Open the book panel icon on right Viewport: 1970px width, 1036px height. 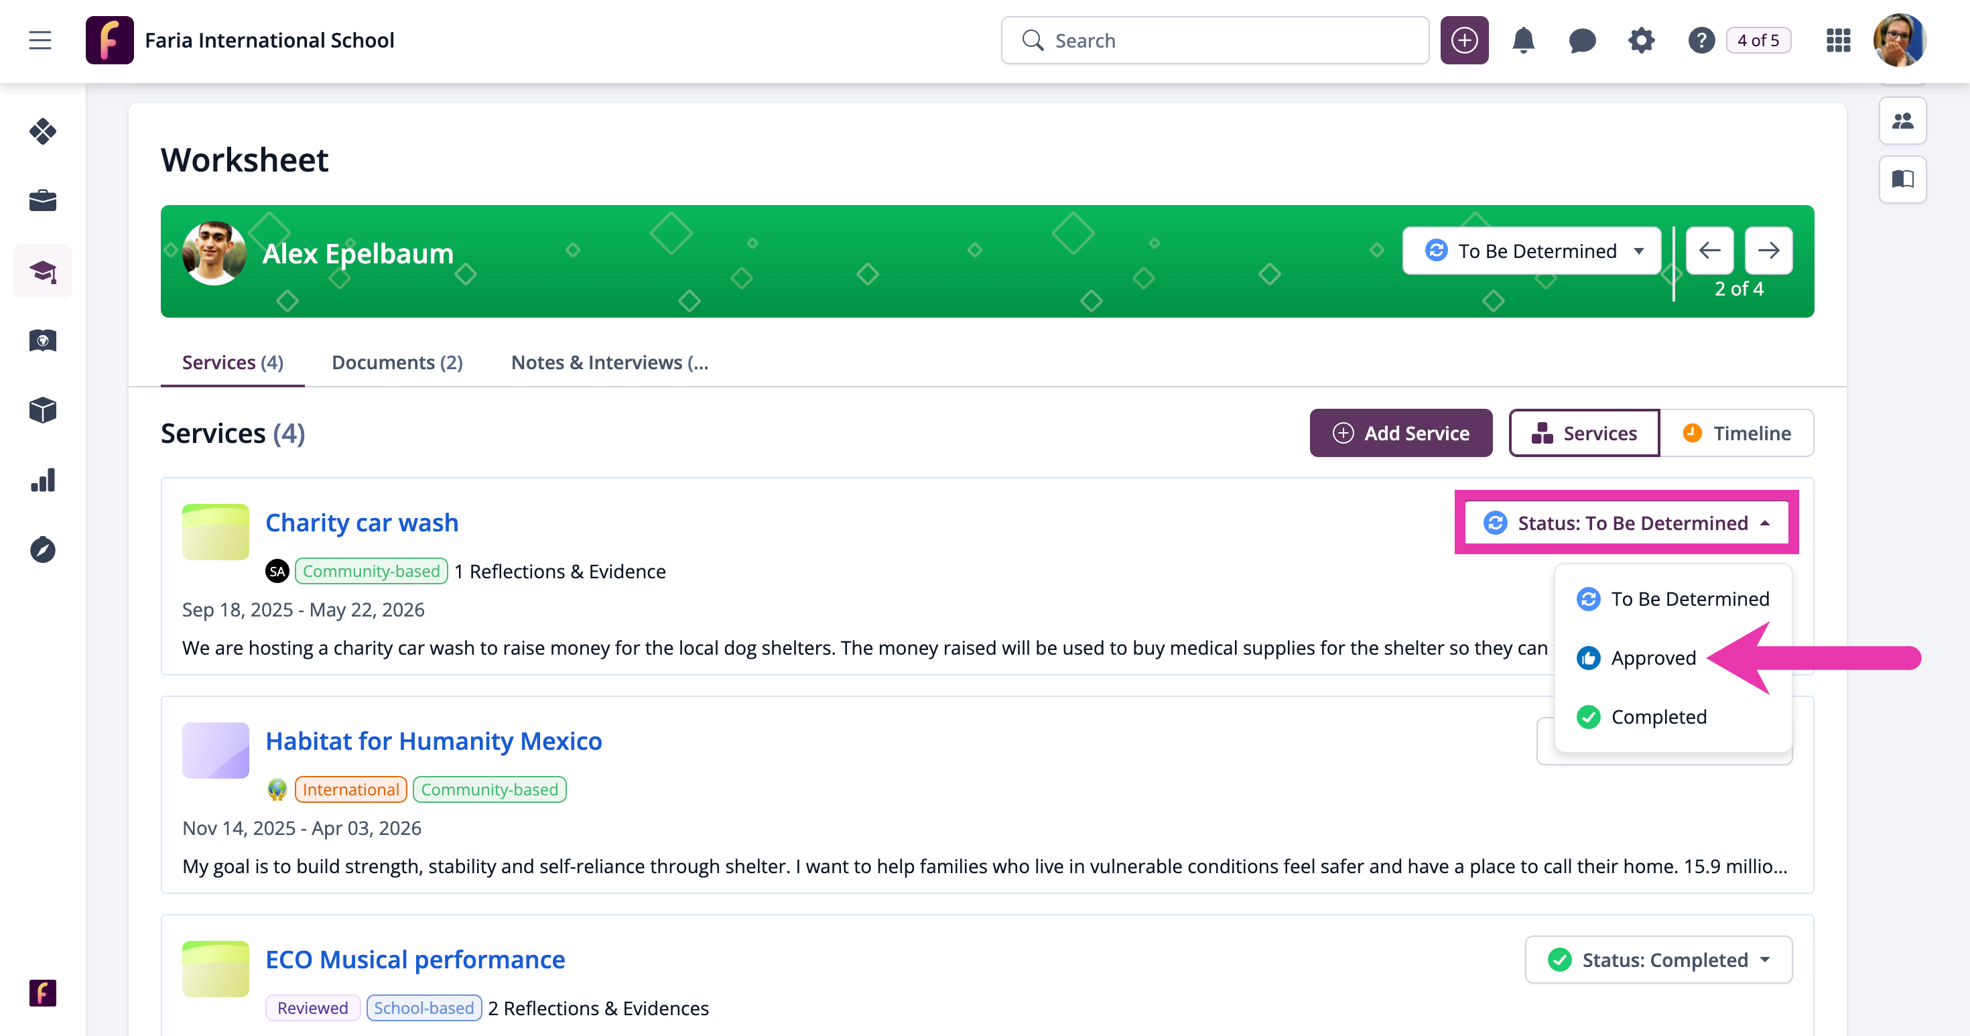click(1902, 179)
